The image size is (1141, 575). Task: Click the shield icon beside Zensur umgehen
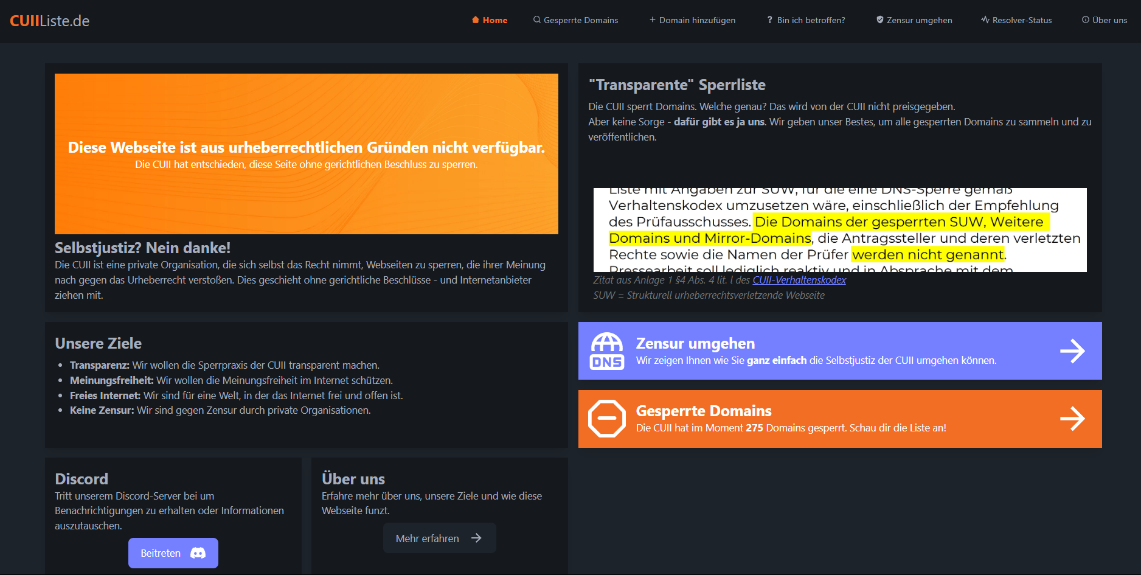(879, 20)
